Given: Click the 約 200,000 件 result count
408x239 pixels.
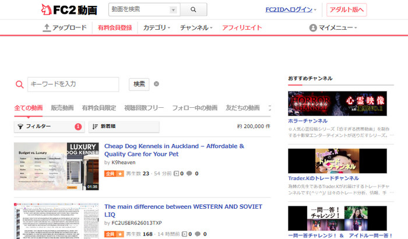Looking at the screenshot, I should [254, 126].
